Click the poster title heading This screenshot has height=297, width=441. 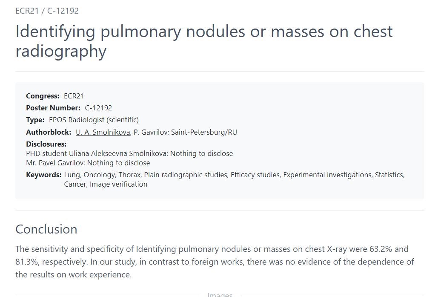204,41
